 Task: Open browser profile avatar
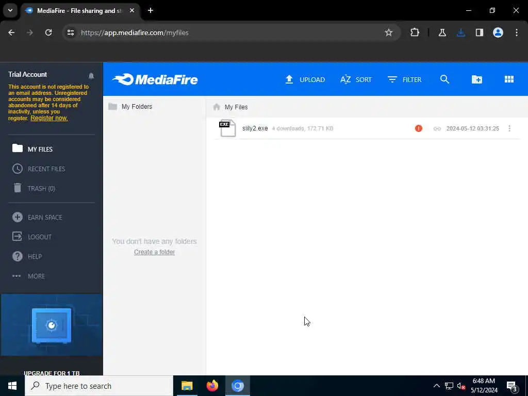pos(498,32)
